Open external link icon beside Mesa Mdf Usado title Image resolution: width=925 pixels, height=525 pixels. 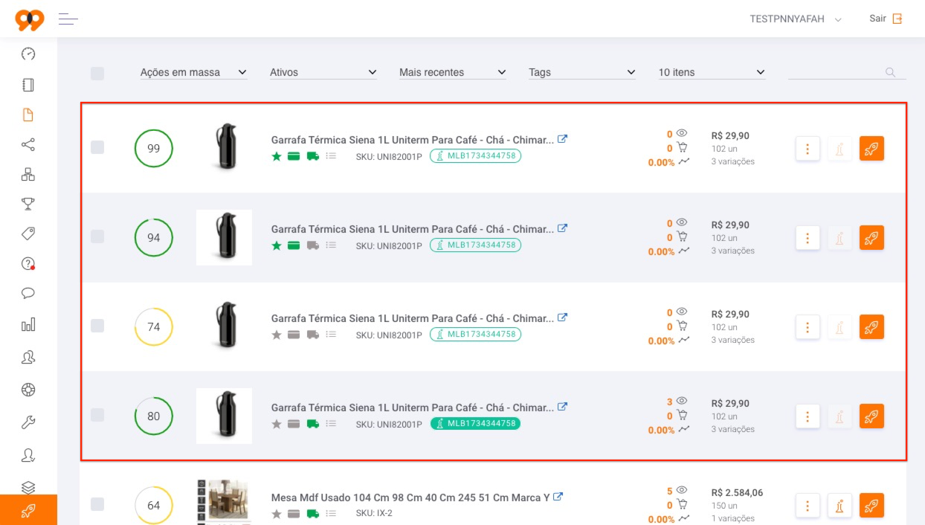click(x=558, y=497)
